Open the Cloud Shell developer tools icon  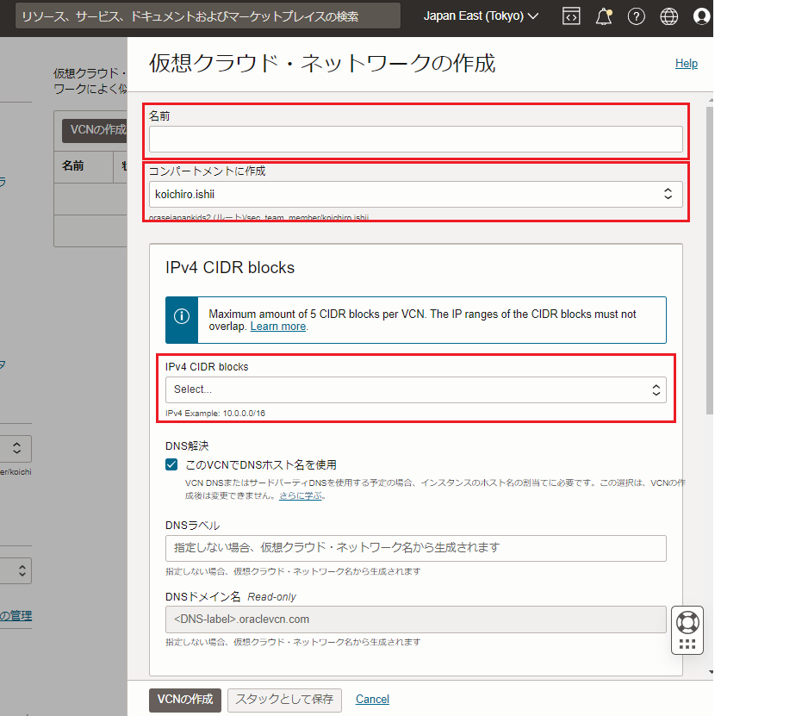(x=570, y=16)
